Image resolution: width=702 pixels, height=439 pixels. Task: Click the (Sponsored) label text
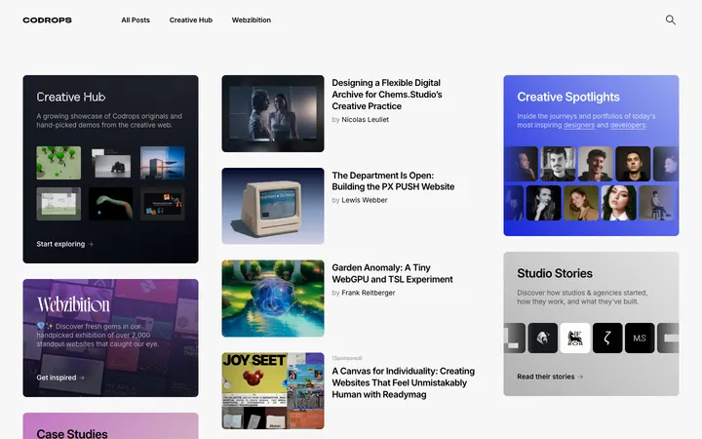tap(347, 358)
